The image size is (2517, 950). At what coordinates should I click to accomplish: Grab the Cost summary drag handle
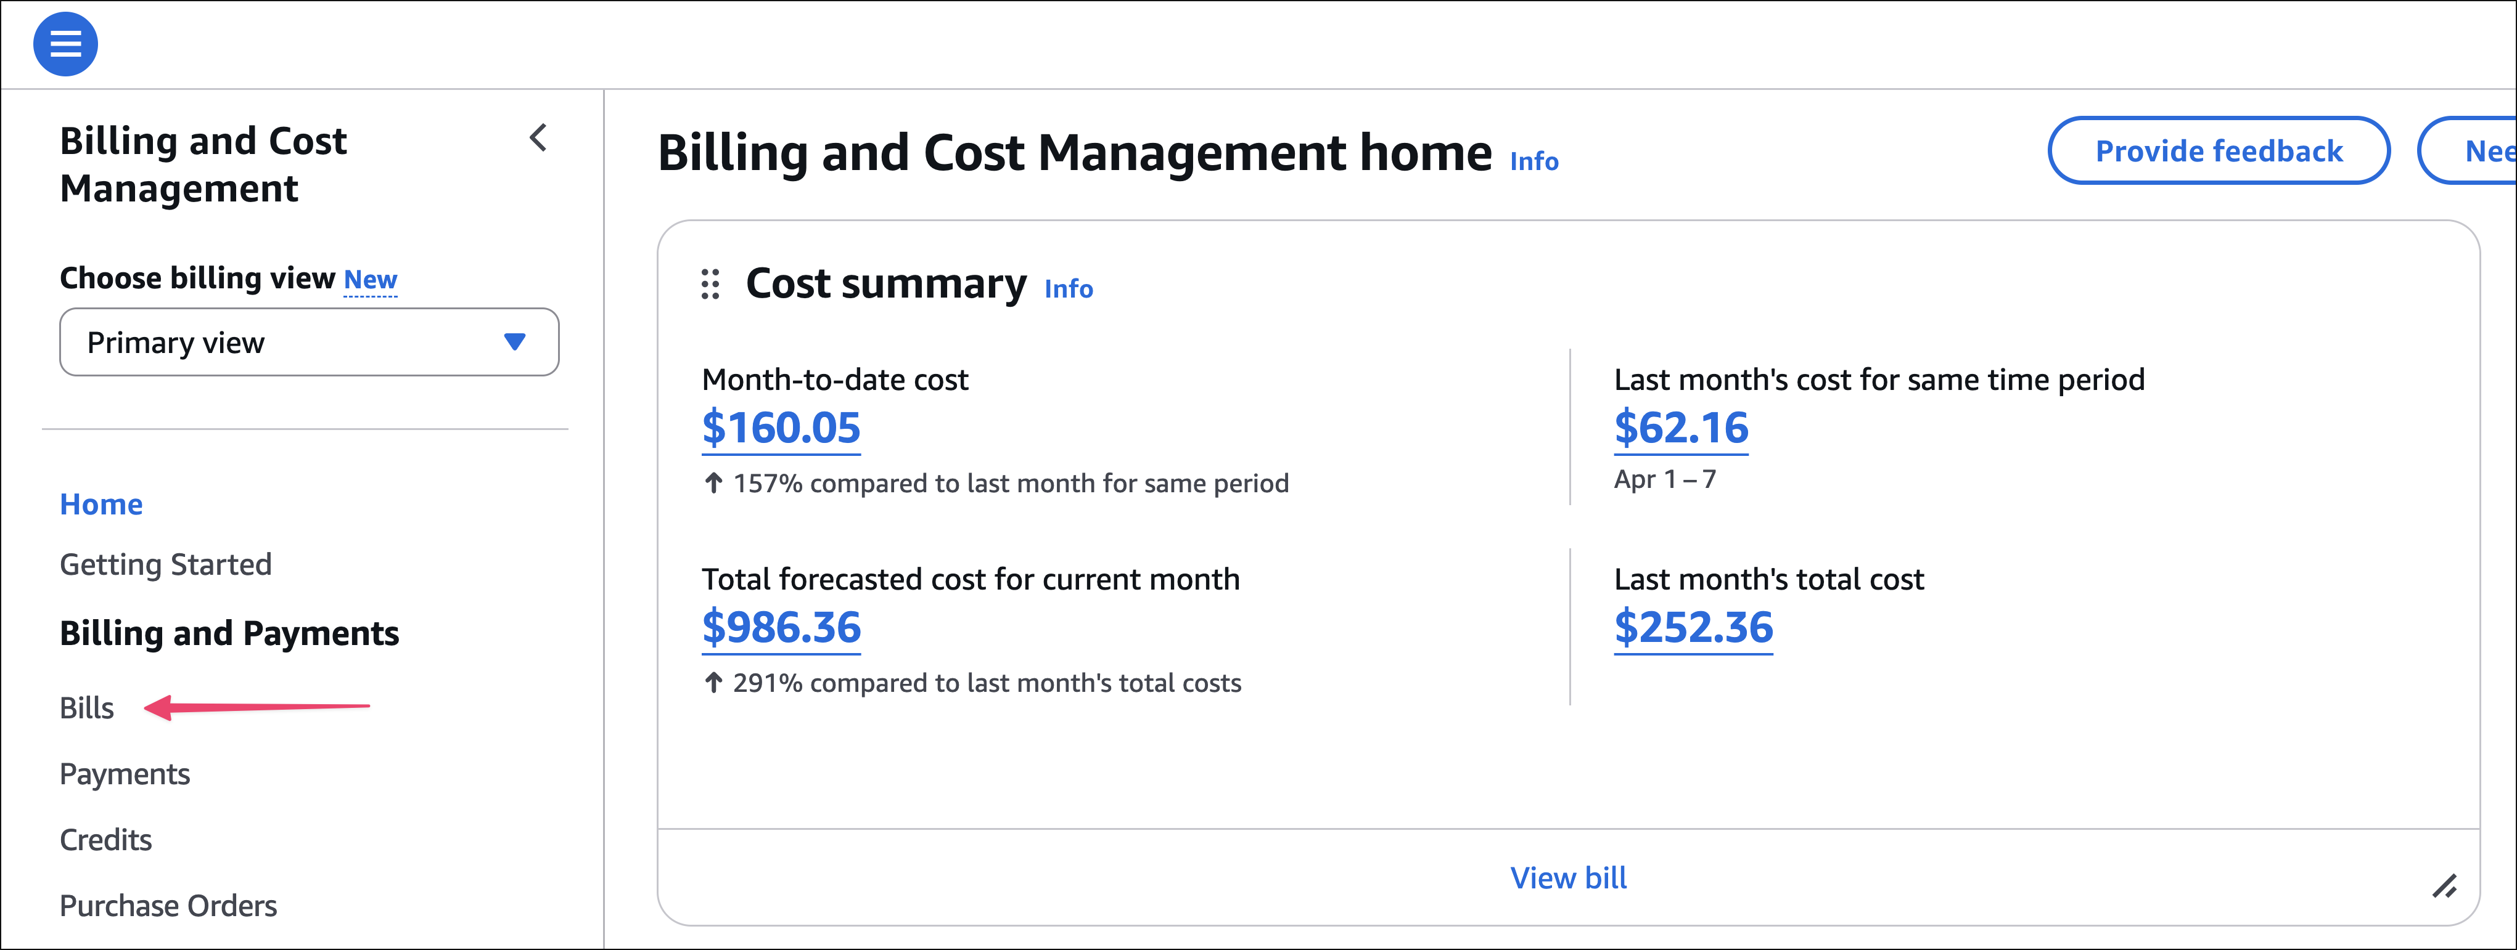[710, 284]
